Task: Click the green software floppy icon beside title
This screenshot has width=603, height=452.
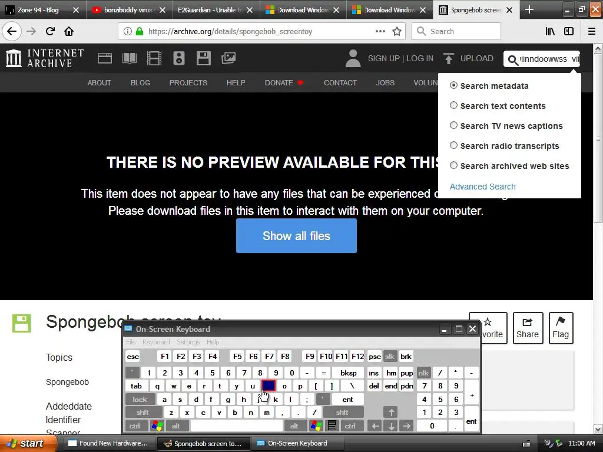Action: [22, 323]
